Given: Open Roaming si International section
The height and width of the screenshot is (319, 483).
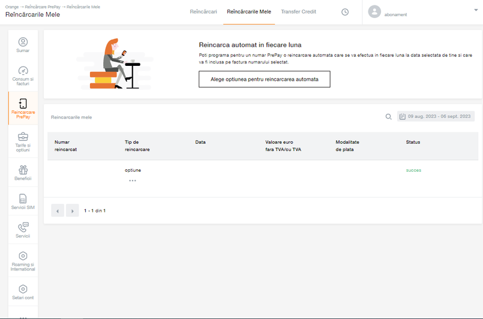Looking at the screenshot, I should coord(23,261).
